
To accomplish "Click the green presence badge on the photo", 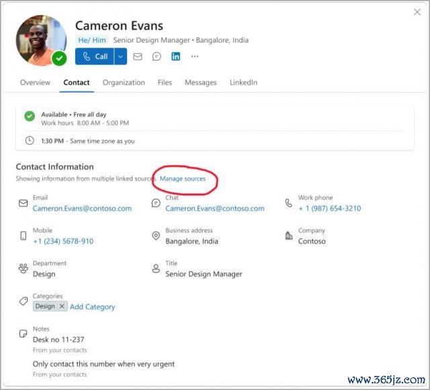I will tap(59, 58).
